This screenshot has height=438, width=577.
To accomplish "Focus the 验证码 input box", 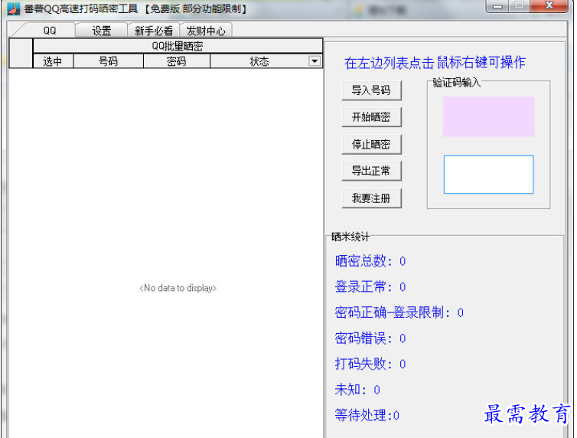I will click(x=488, y=175).
